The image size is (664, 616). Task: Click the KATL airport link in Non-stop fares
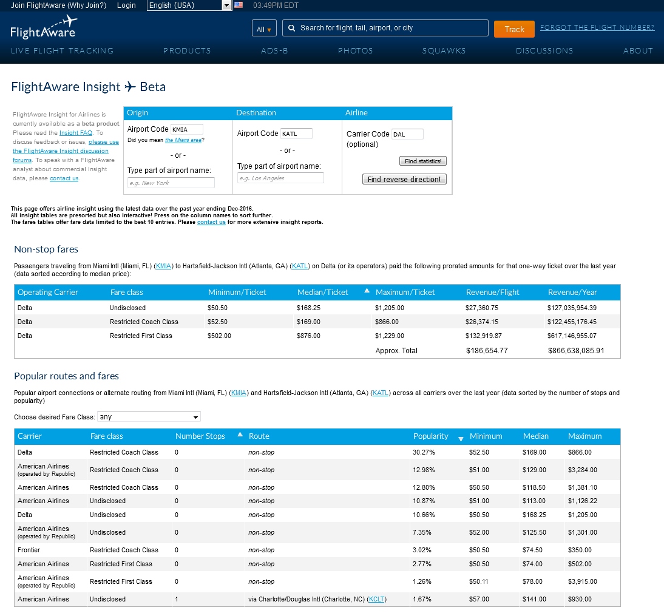tap(299, 265)
